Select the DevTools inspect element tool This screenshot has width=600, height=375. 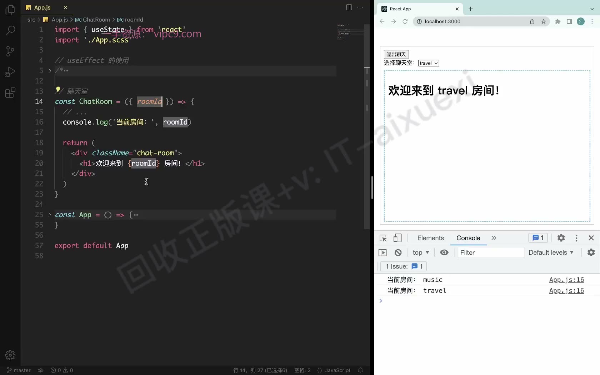tap(383, 238)
